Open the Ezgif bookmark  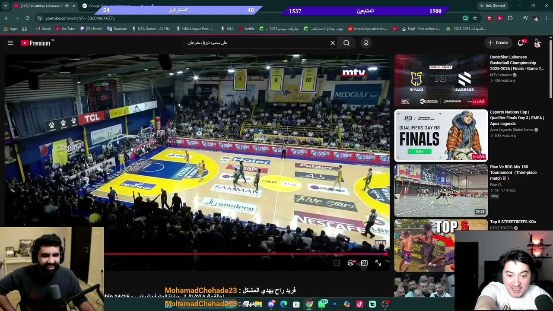[420, 29]
